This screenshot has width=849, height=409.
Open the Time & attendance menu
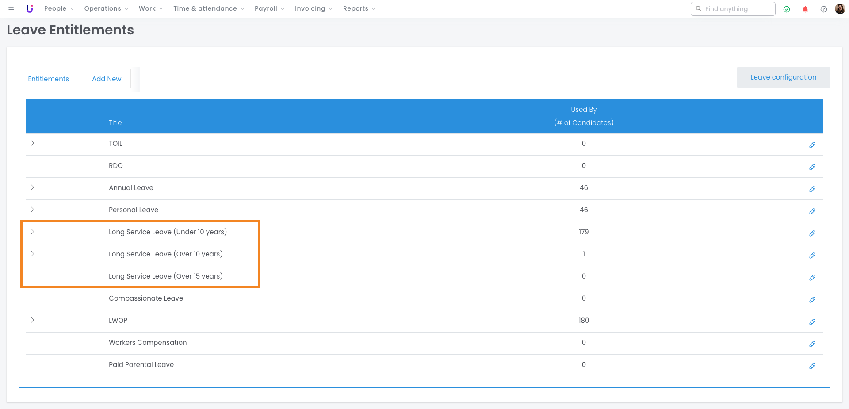click(x=208, y=8)
